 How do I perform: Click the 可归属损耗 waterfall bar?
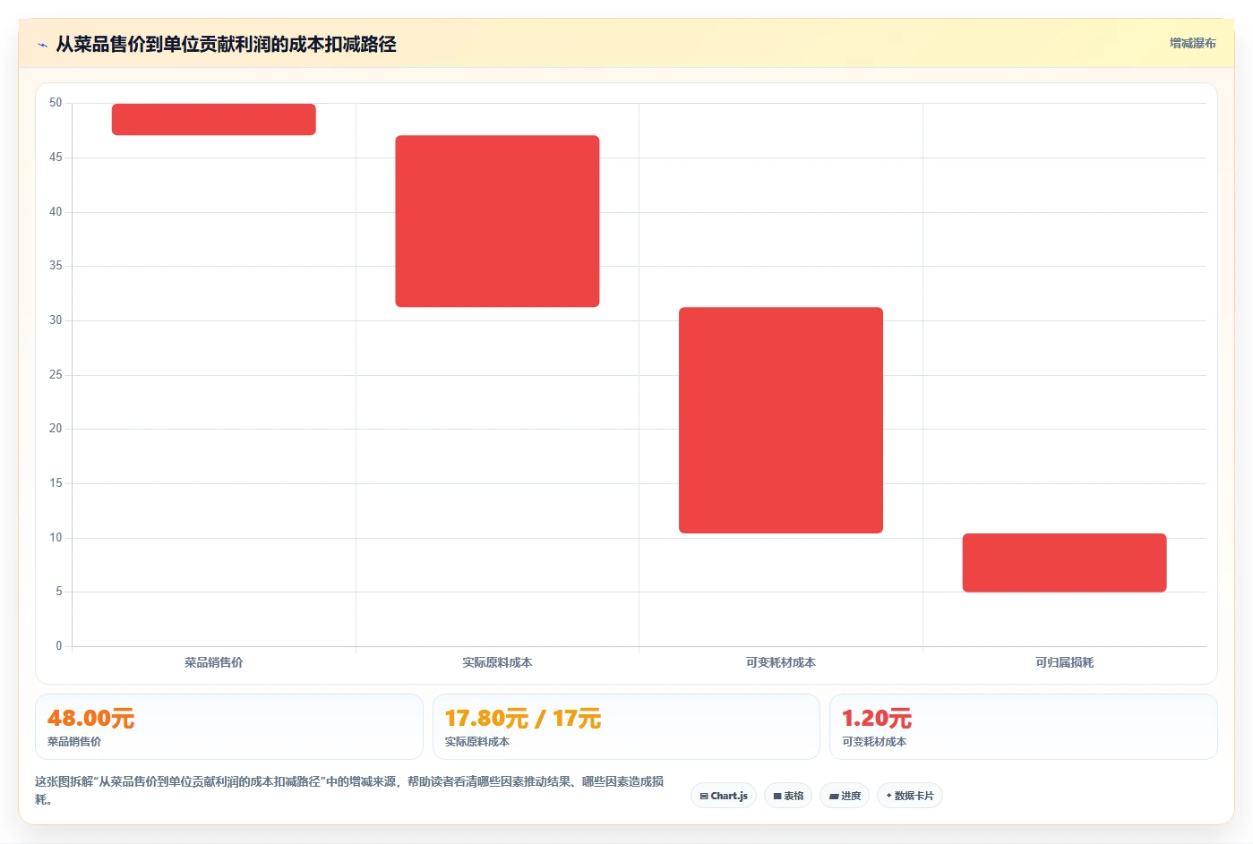tap(1064, 562)
